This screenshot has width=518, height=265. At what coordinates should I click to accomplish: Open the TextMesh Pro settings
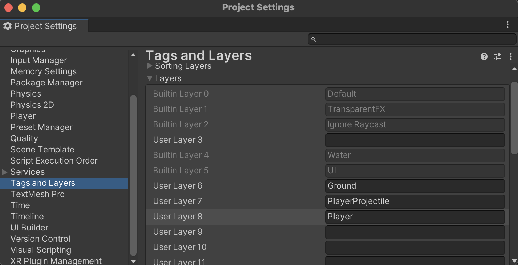click(x=38, y=194)
